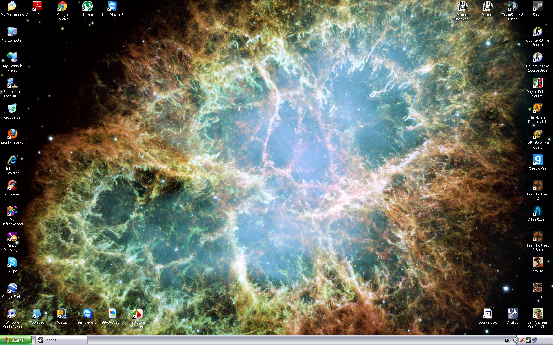
Task: Launch Google Chrome from the desktop
Action: pyautogui.click(x=62, y=11)
